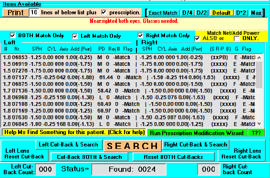Select result row Nr. 06853
270x178 pixels.
point(128,57)
